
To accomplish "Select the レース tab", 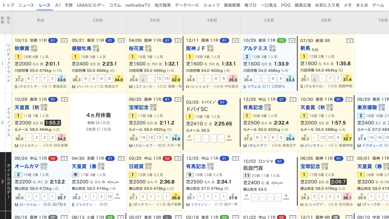I will coord(45,5).
